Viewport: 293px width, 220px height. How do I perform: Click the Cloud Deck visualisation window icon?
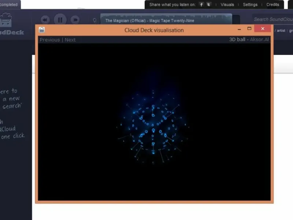click(x=42, y=30)
